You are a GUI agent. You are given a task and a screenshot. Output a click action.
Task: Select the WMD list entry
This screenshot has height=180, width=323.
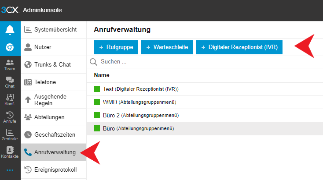(110, 102)
